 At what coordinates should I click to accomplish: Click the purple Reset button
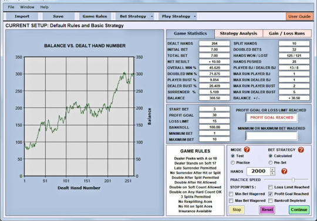(267, 210)
